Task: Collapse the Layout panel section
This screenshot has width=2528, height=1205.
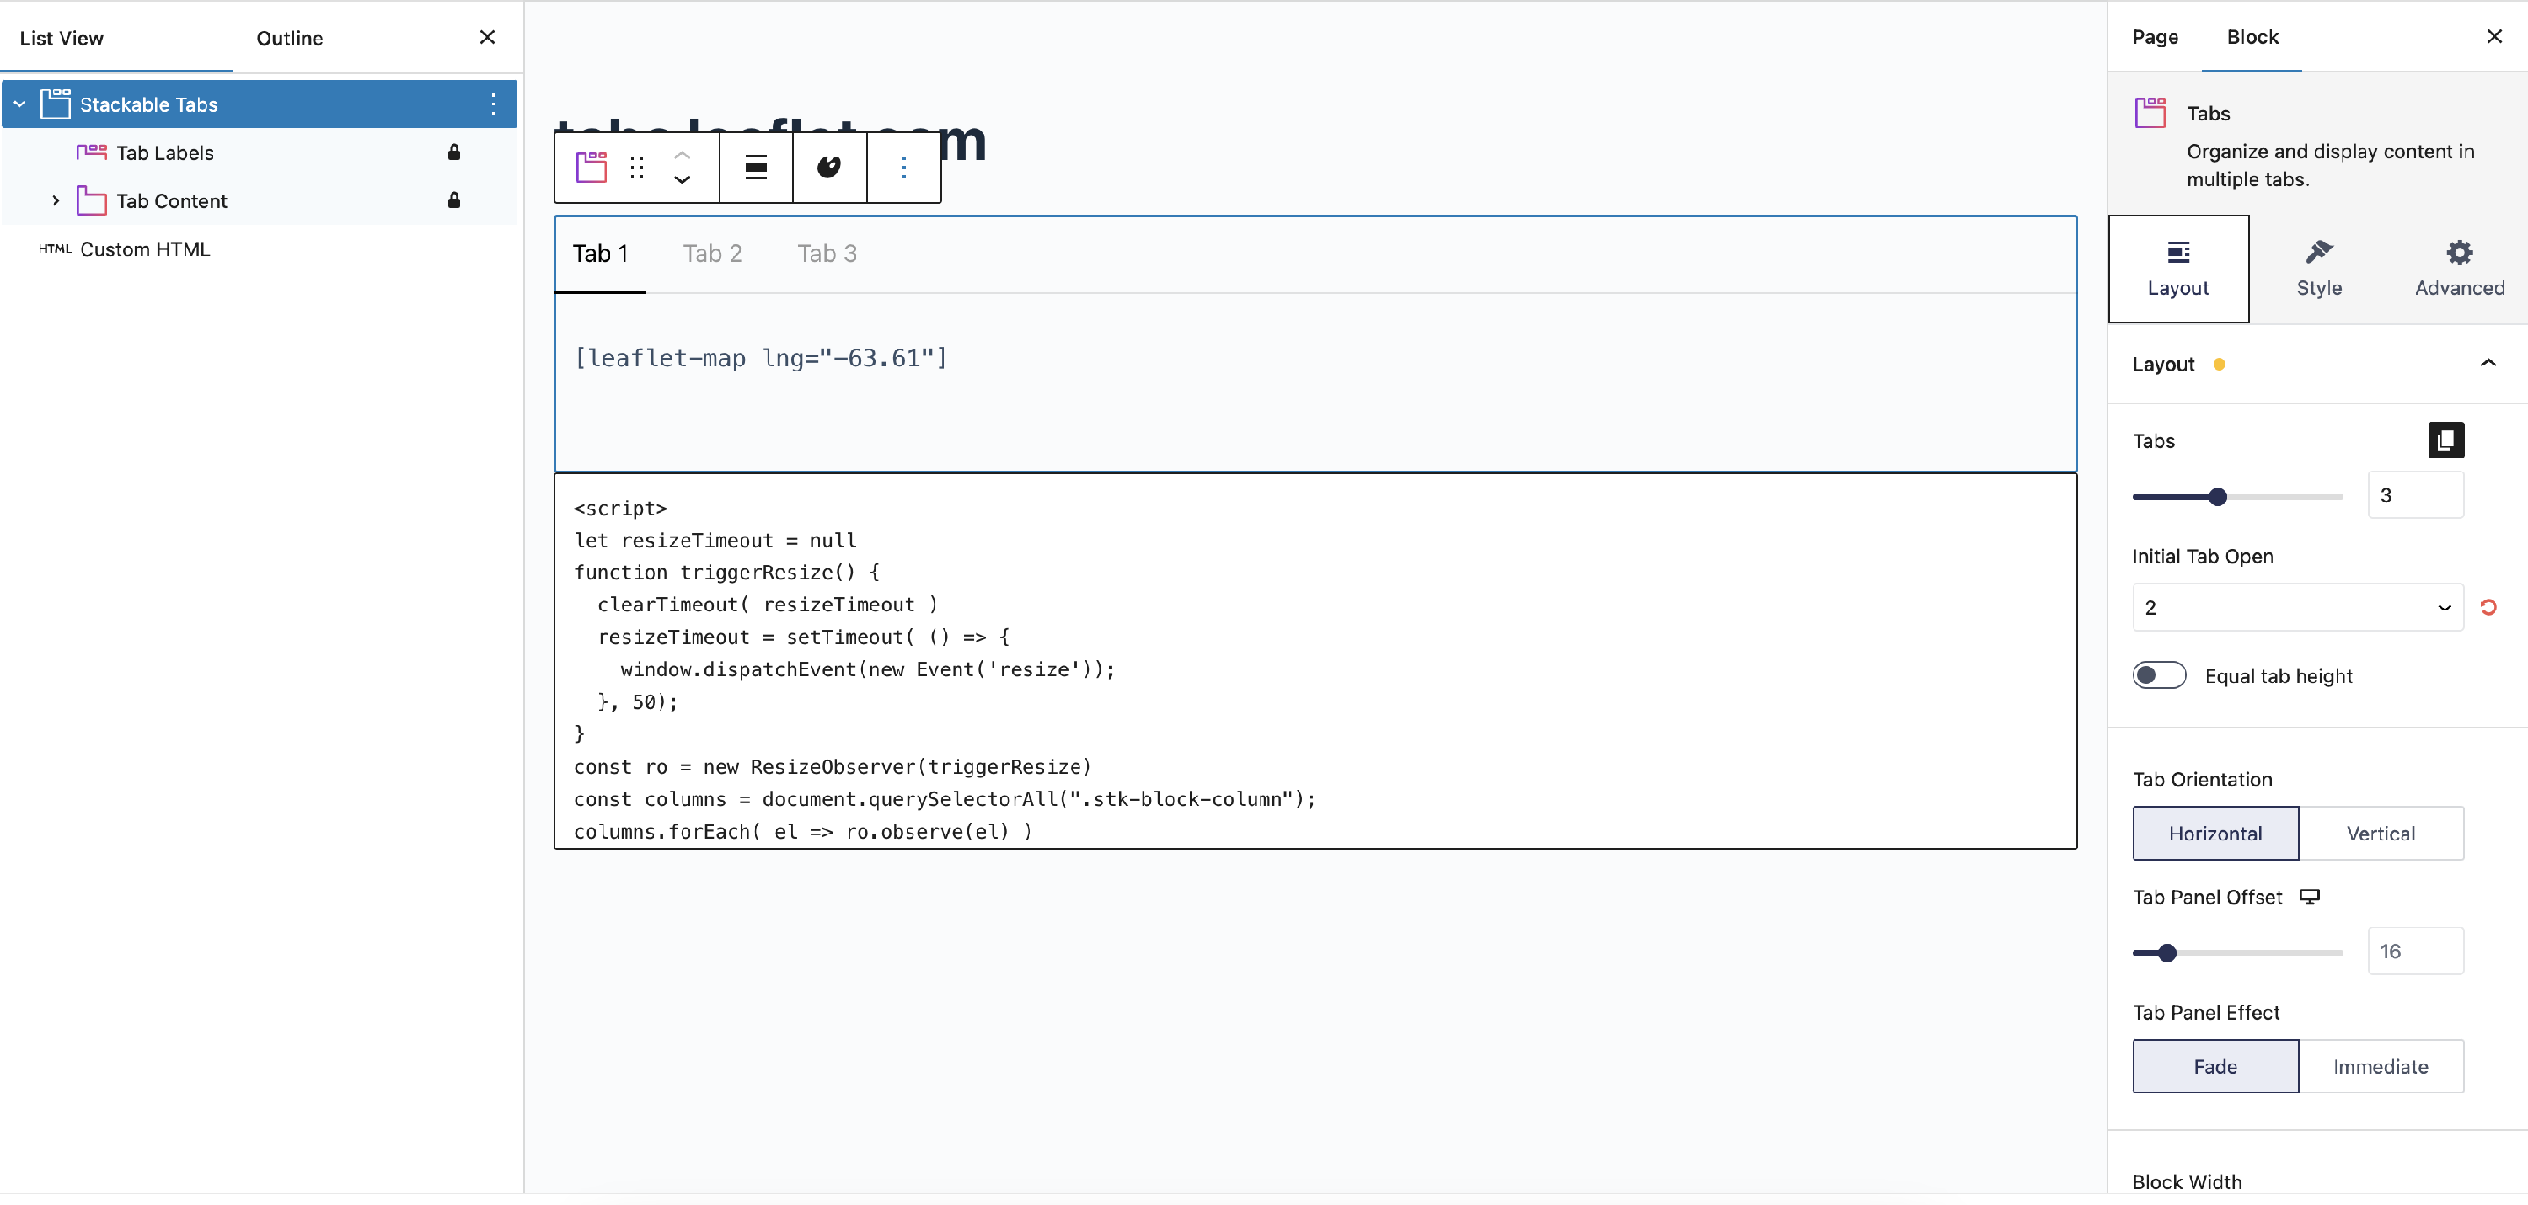Action: click(x=2487, y=364)
